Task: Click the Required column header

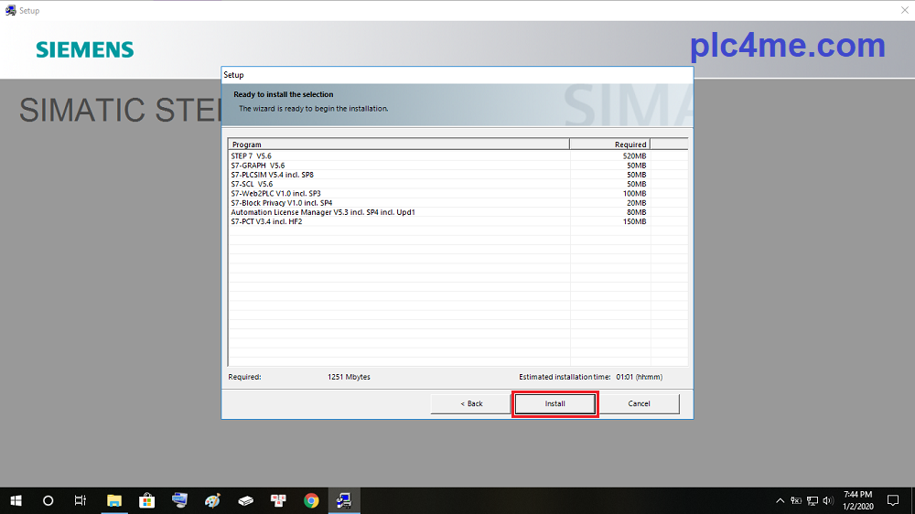Action: click(609, 145)
